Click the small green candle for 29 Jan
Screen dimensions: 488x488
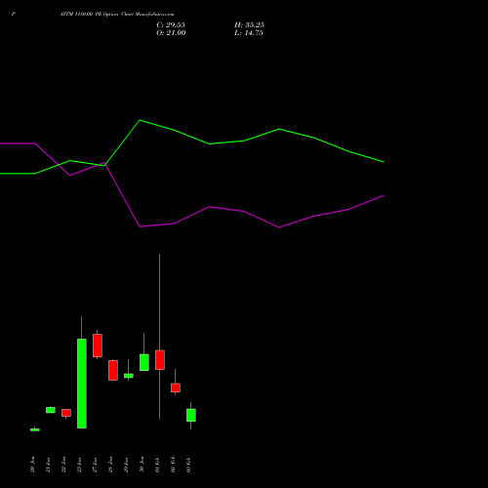pyautogui.click(x=129, y=376)
